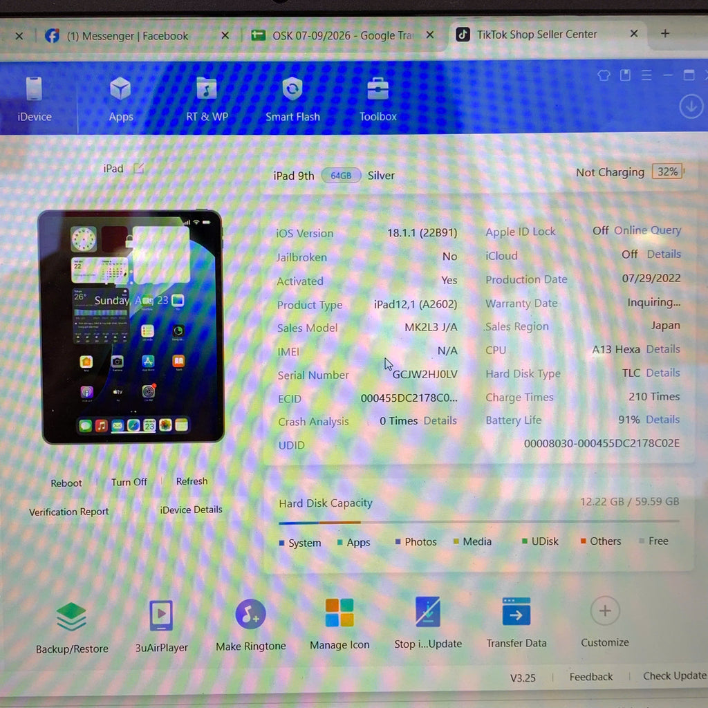Screen dimensions: 708x708
Task: Switch to Messenger | Facebook browser tab
Action: 128,36
